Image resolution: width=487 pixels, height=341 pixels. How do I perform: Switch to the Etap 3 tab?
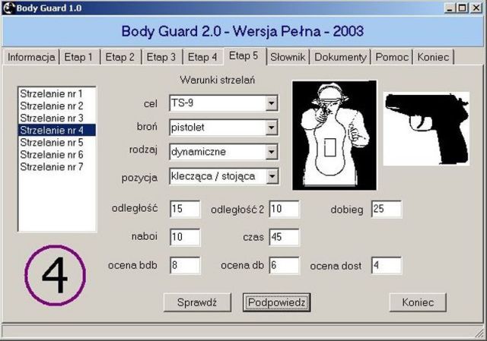click(161, 57)
